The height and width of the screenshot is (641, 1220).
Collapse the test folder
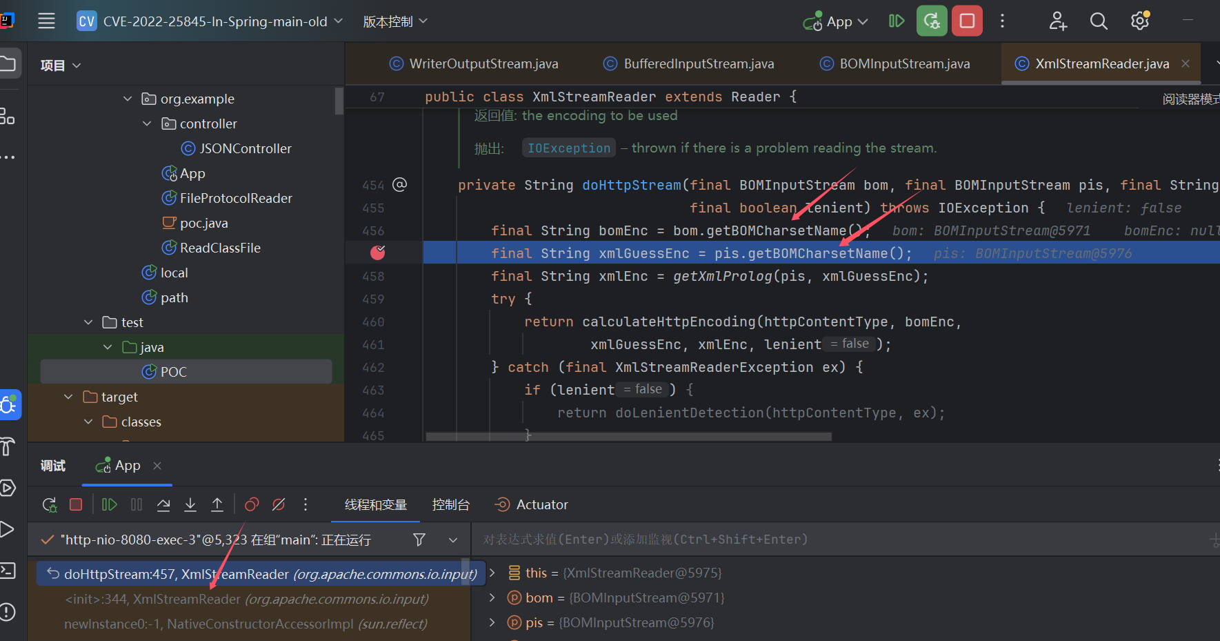[88, 322]
